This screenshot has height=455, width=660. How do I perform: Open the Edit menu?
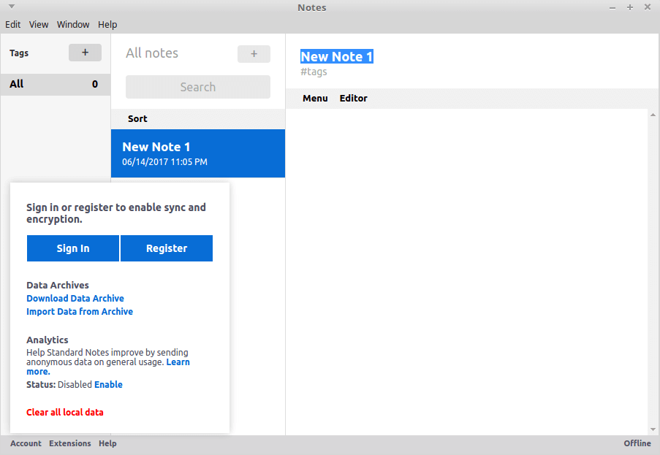coord(12,24)
